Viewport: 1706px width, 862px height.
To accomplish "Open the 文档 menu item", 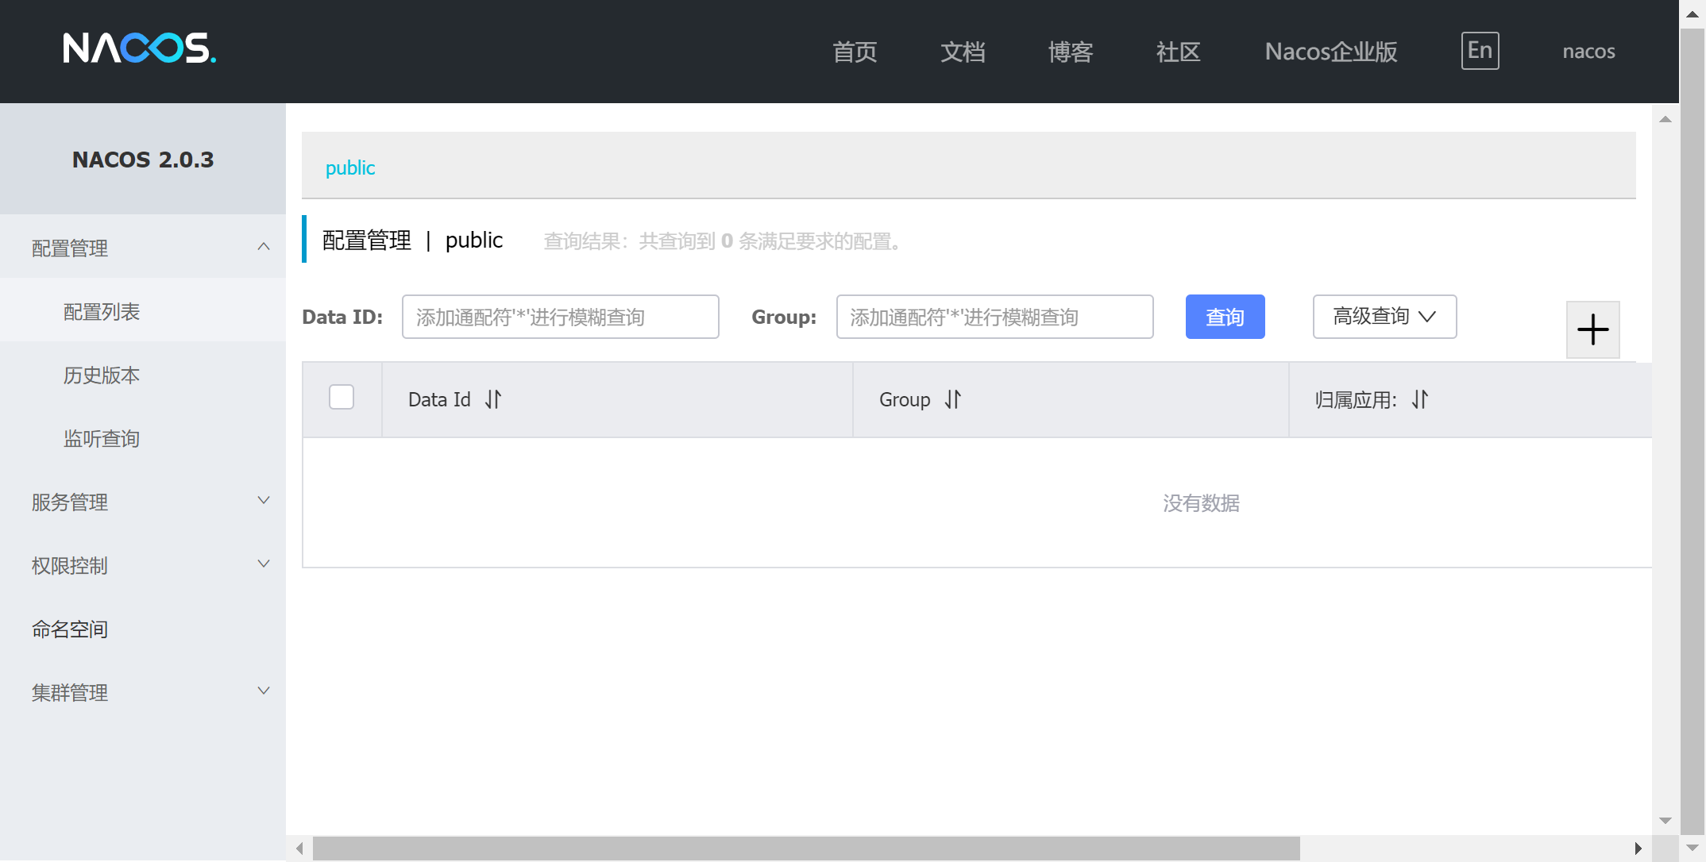I will [x=962, y=52].
